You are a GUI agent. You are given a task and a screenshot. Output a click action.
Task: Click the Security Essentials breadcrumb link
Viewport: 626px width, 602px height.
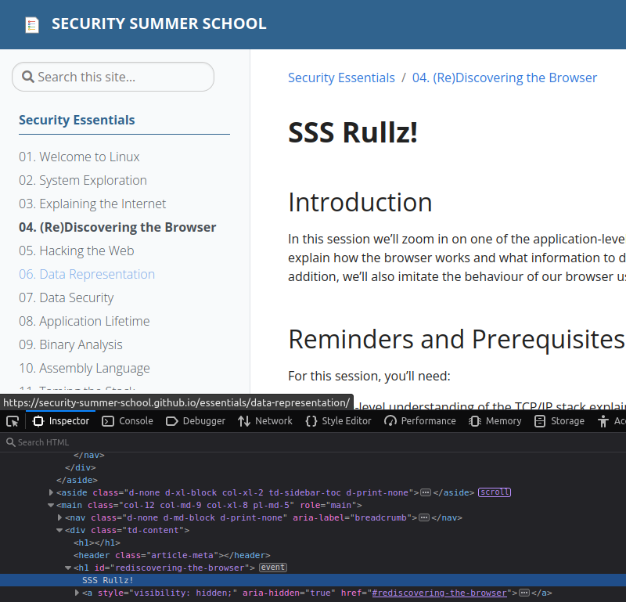341,78
